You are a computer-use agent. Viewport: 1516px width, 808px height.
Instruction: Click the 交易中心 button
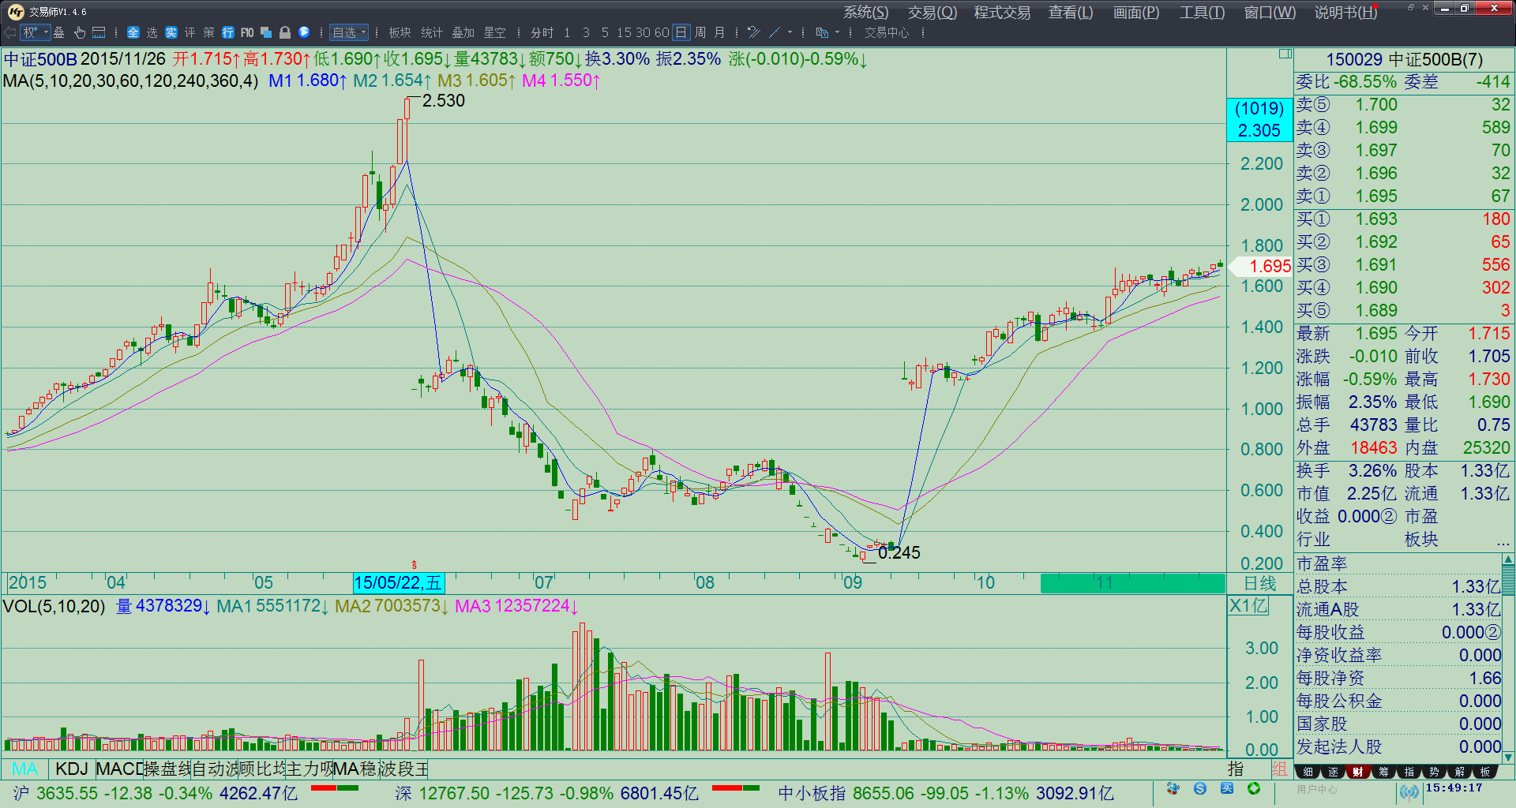coord(886,32)
